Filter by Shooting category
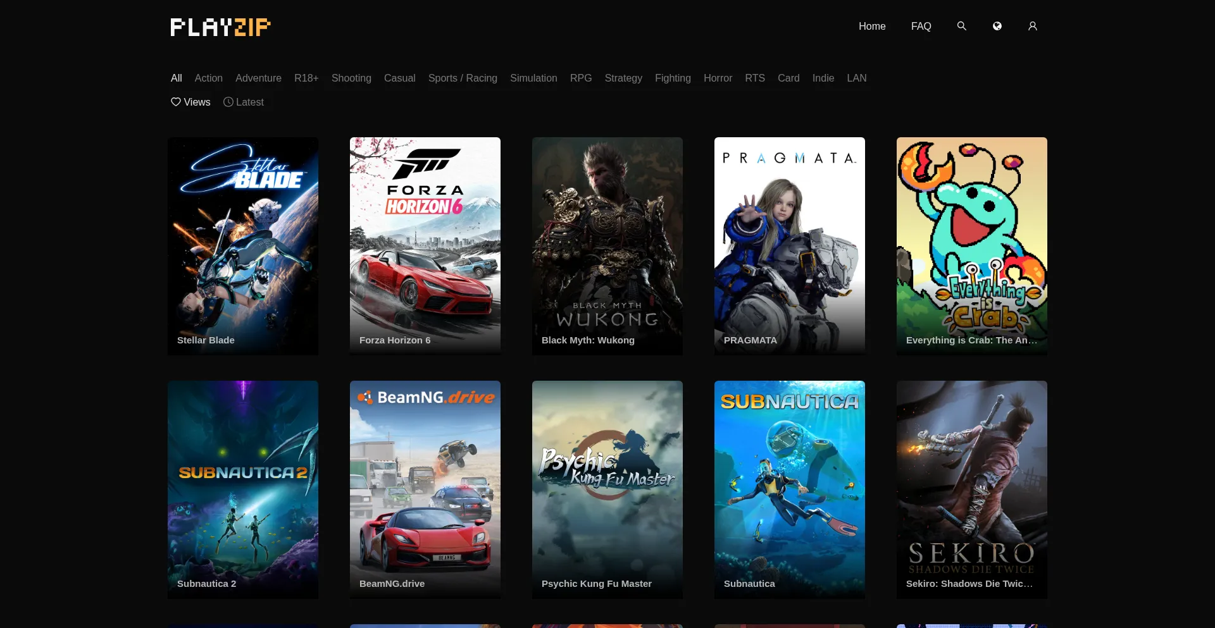1215x628 pixels. click(351, 78)
